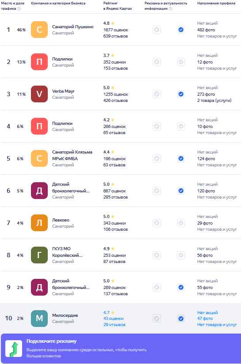Click grey verification checkmark in ГКУЗ МО Королёвский row
Viewport: 241px width, 364px height.
pos(181,255)
